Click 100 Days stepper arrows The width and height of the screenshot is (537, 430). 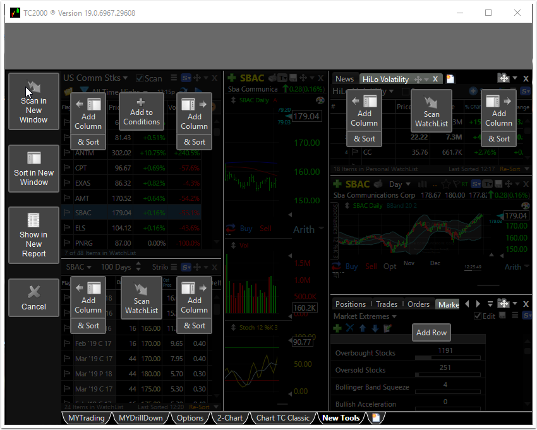[x=138, y=266]
